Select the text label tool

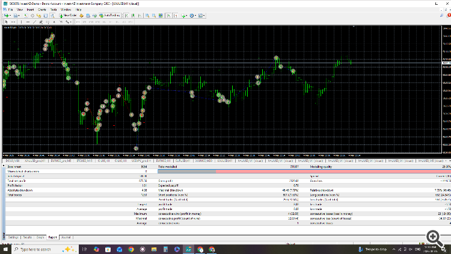pos(61,22)
